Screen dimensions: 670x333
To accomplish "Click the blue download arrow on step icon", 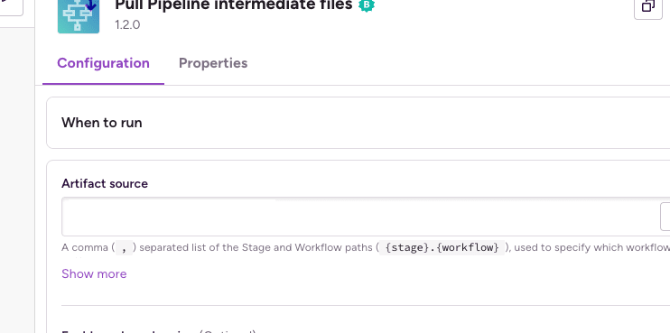I will (90, 5).
